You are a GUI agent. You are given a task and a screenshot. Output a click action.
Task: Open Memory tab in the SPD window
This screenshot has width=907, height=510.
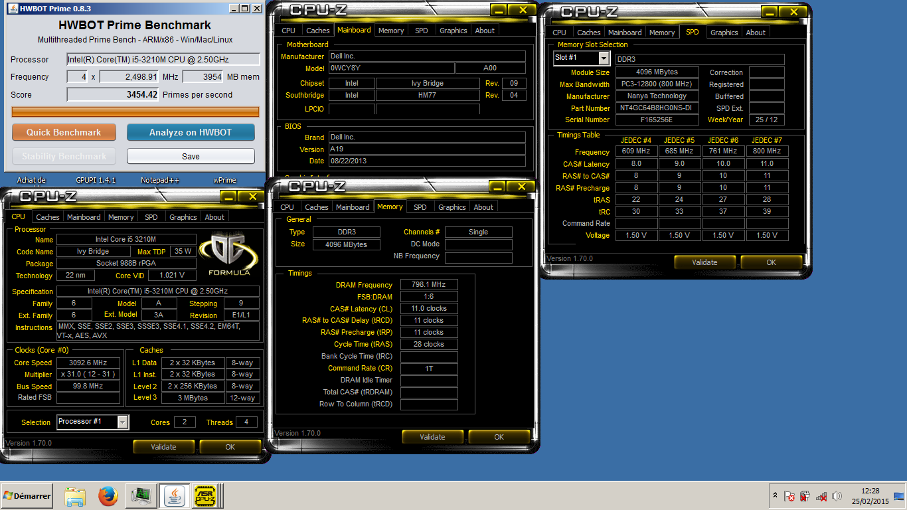662,33
